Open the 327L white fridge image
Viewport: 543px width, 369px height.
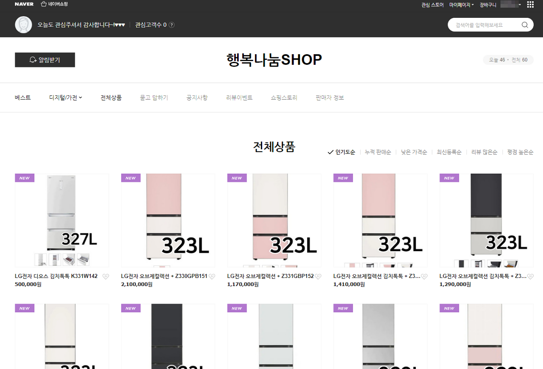(x=62, y=220)
